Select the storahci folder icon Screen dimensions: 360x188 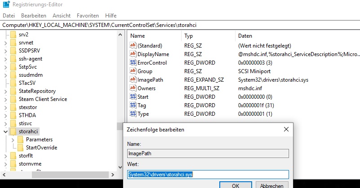coord(13,131)
